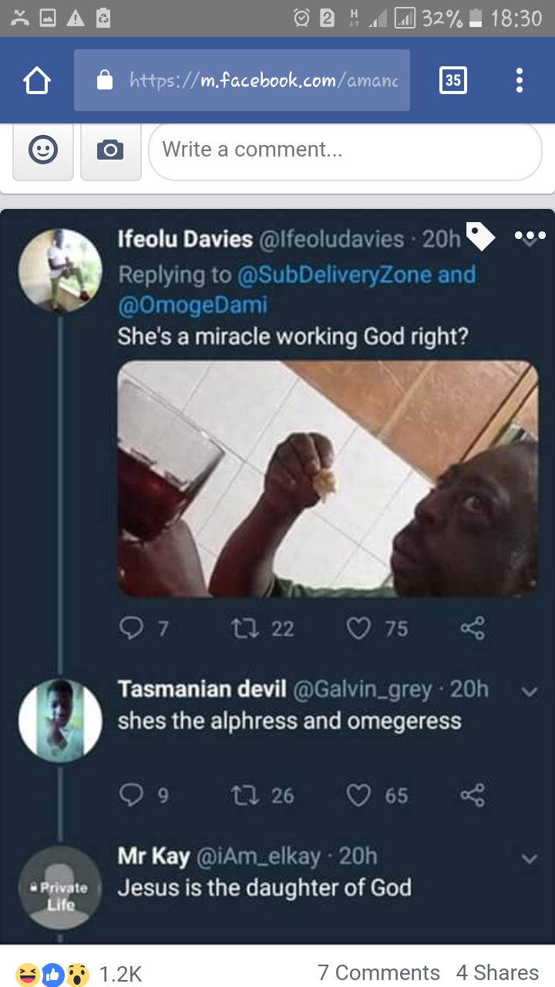
Task: Open the @OmogeDami mention link
Action: point(192,305)
